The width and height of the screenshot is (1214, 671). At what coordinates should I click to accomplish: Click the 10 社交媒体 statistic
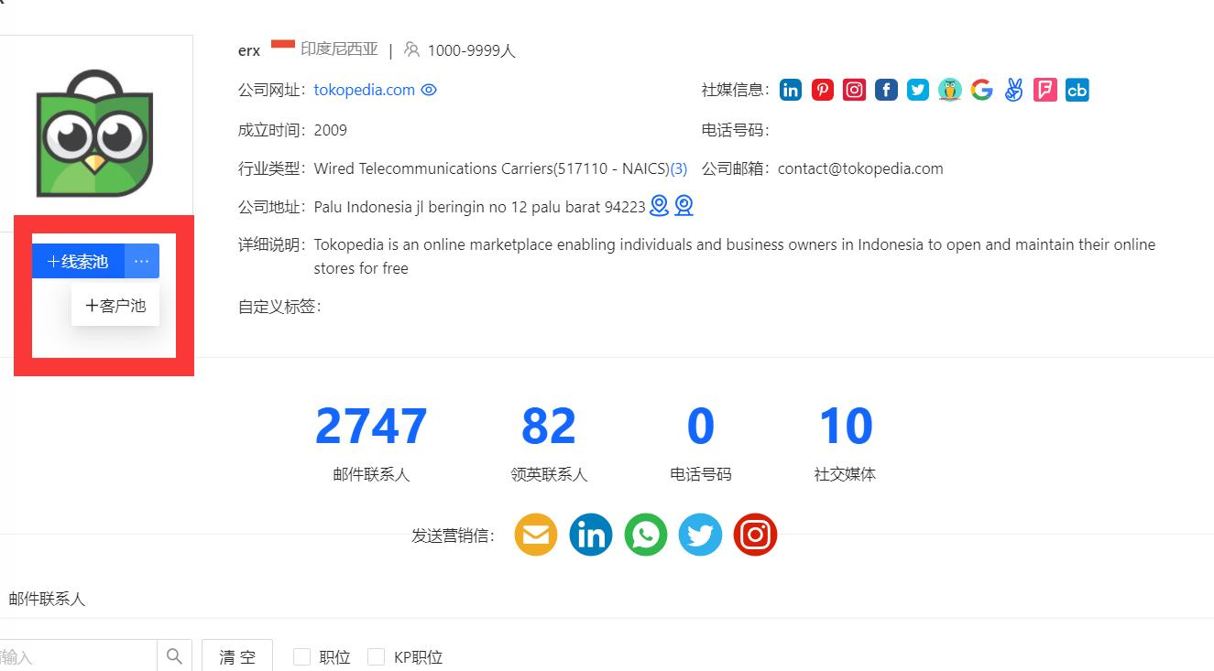tap(845, 442)
